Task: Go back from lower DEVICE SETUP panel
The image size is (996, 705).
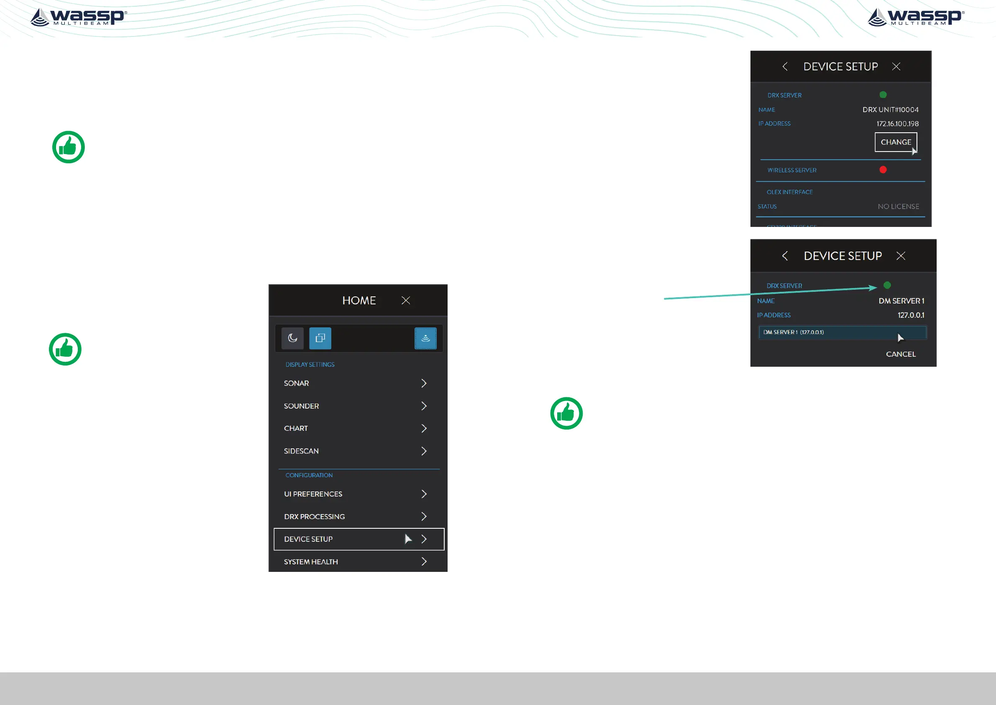Action: click(x=785, y=256)
